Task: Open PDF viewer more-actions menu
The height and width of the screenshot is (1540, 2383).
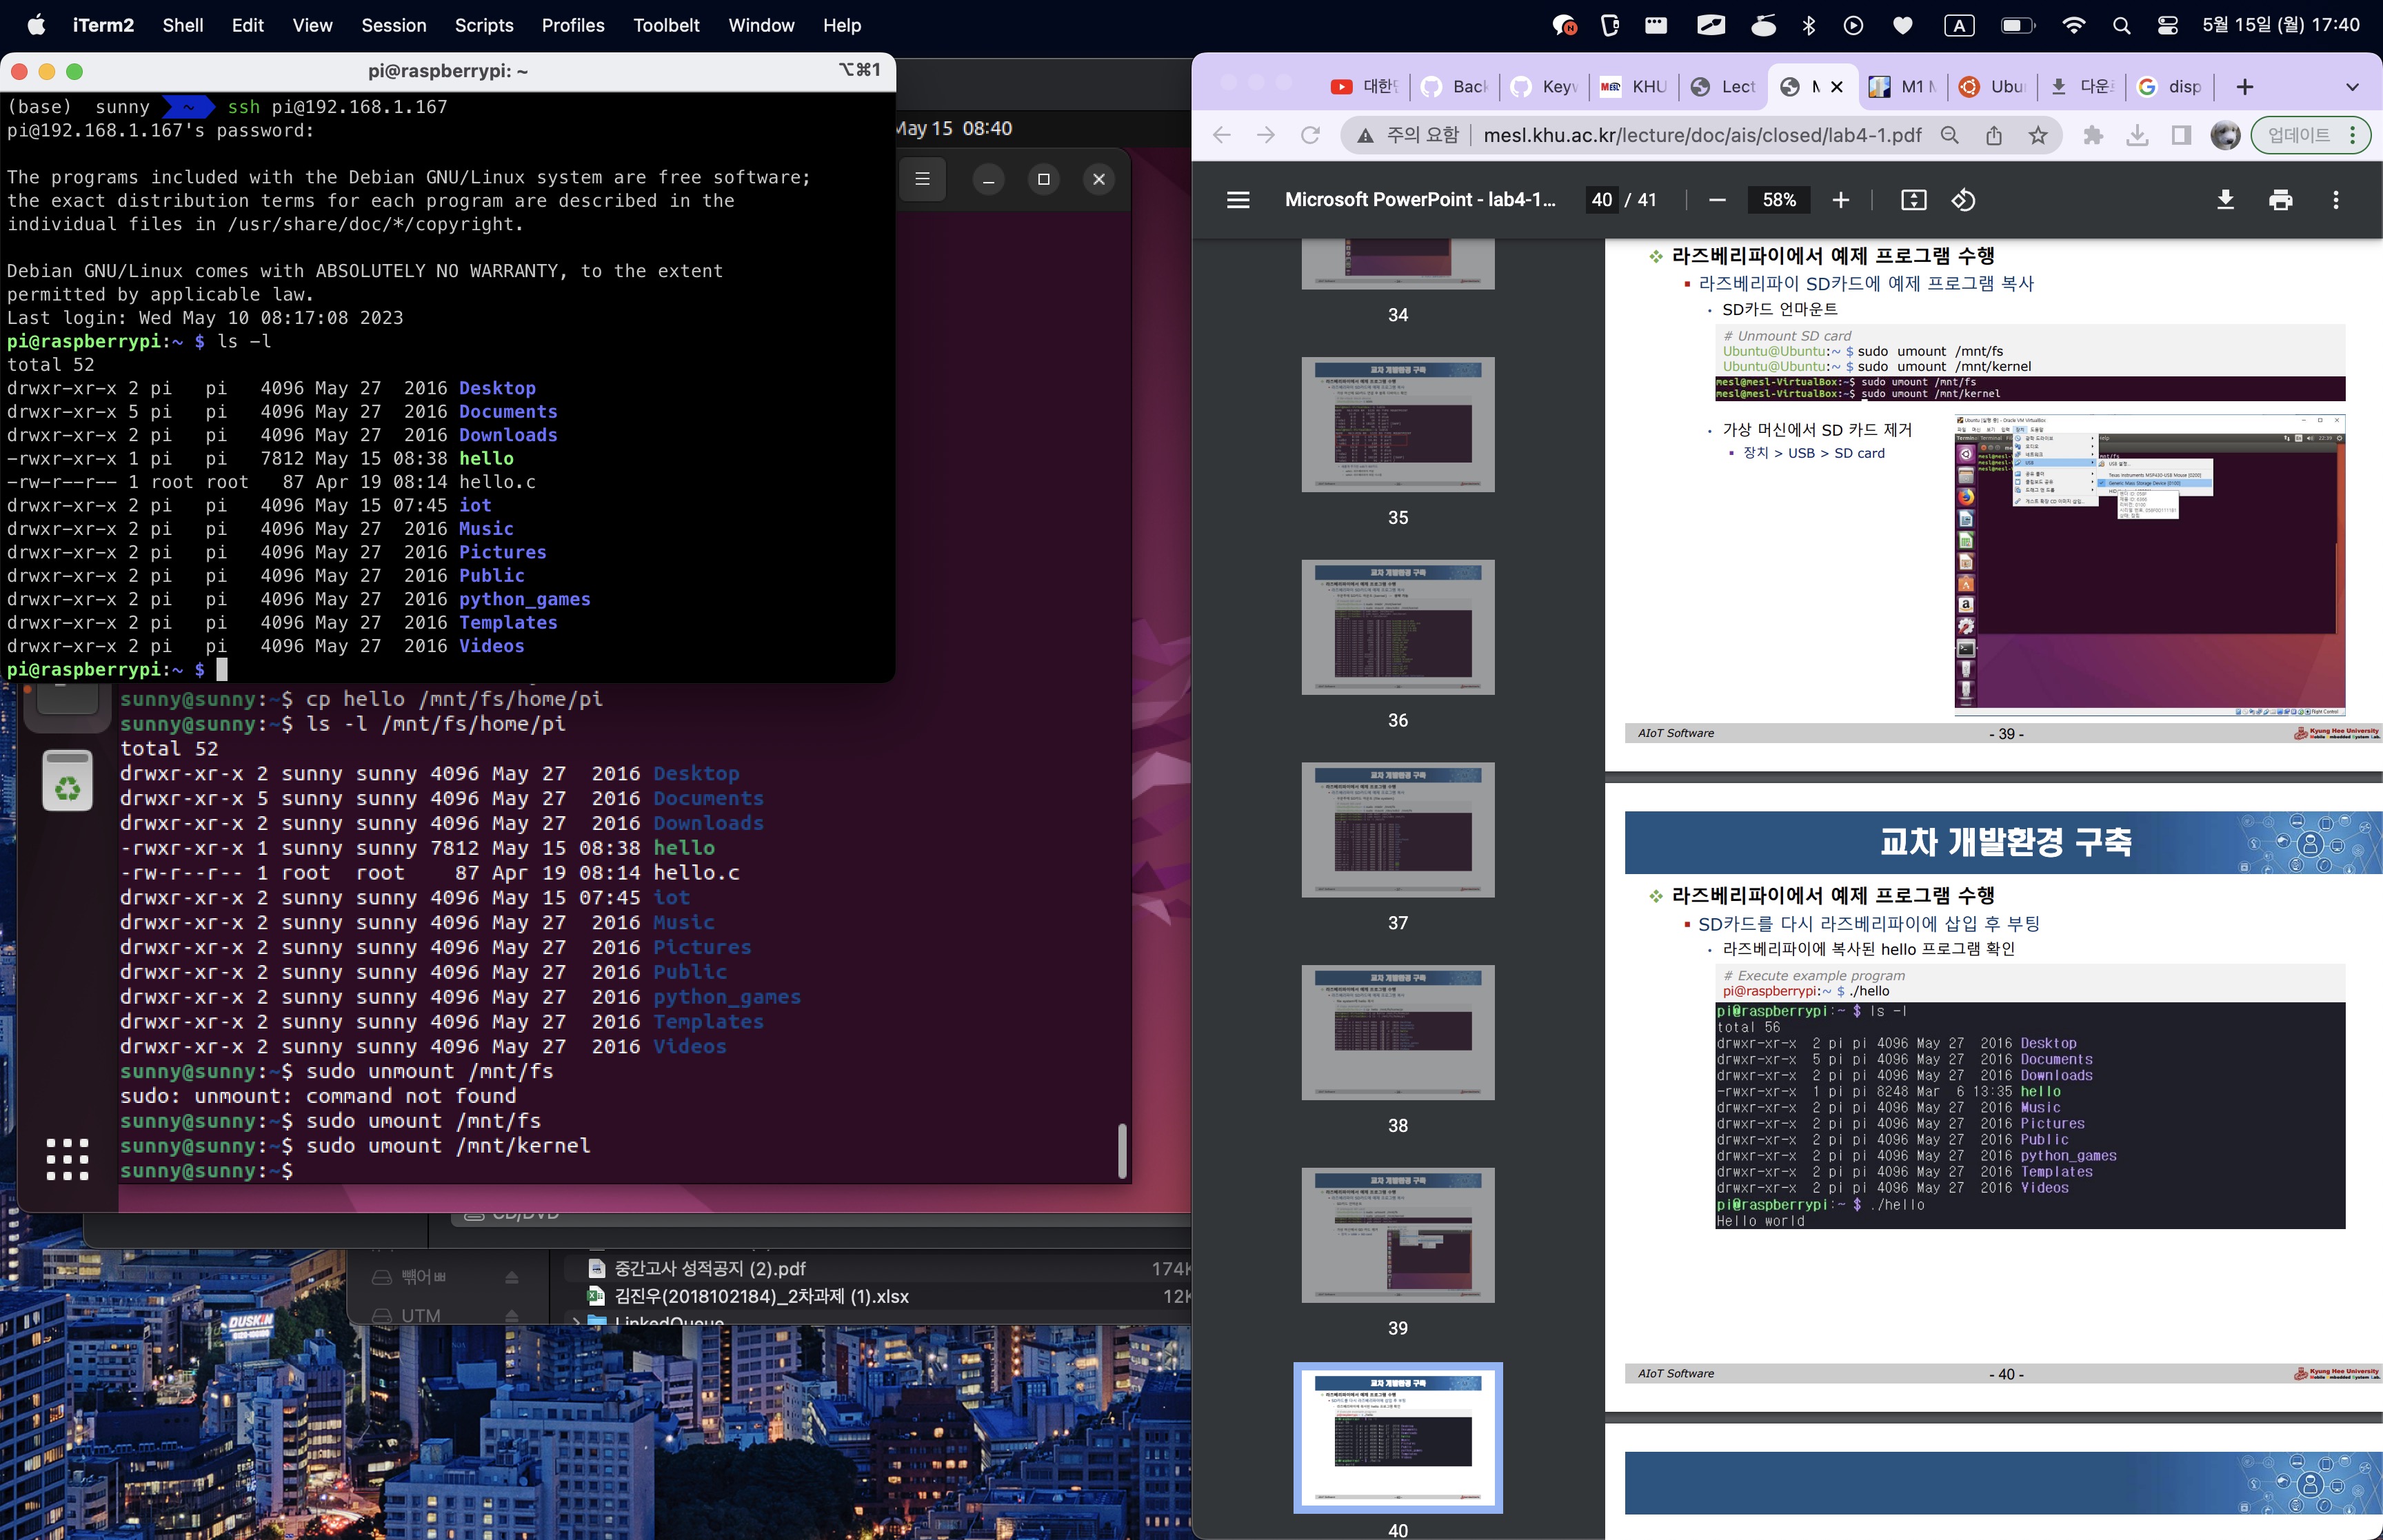Action: (x=2335, y=200)
